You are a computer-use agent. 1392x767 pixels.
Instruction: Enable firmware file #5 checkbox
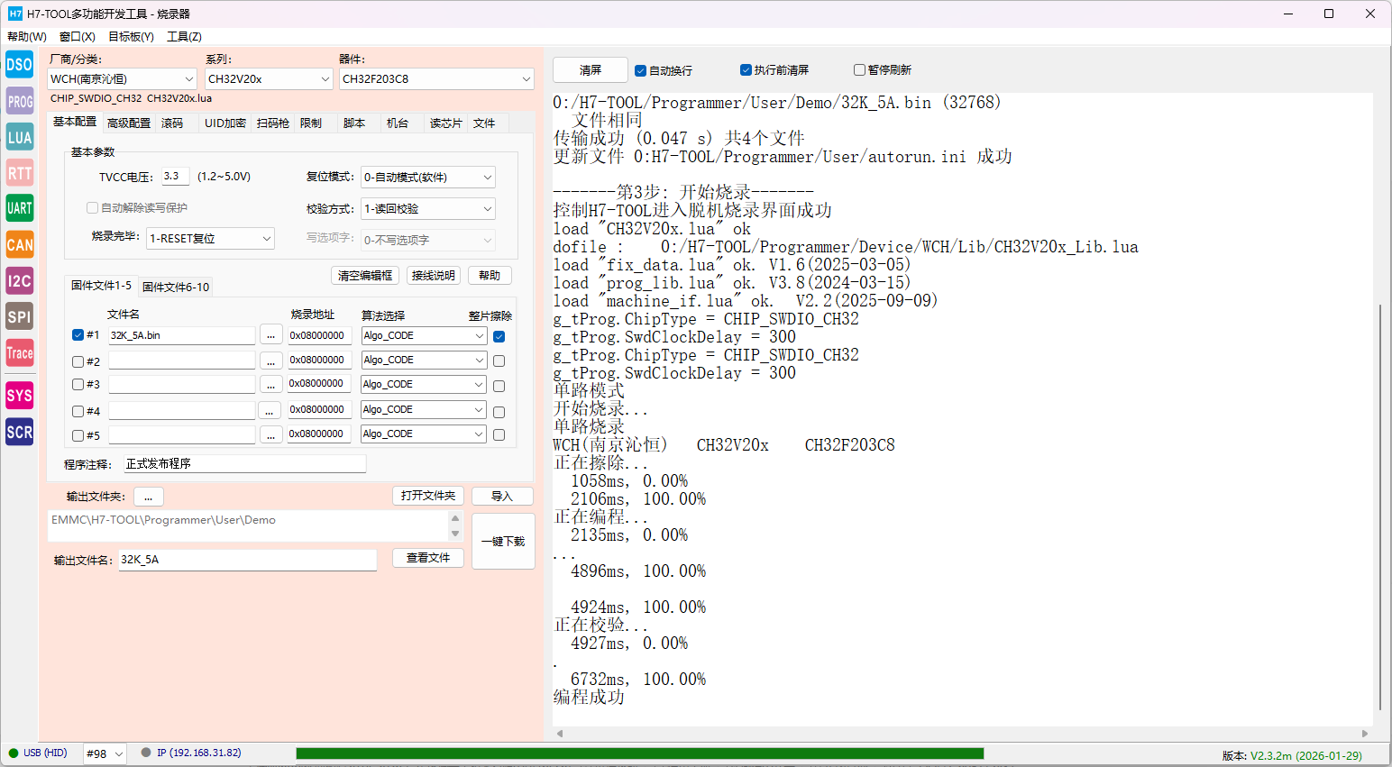(78, 435)
